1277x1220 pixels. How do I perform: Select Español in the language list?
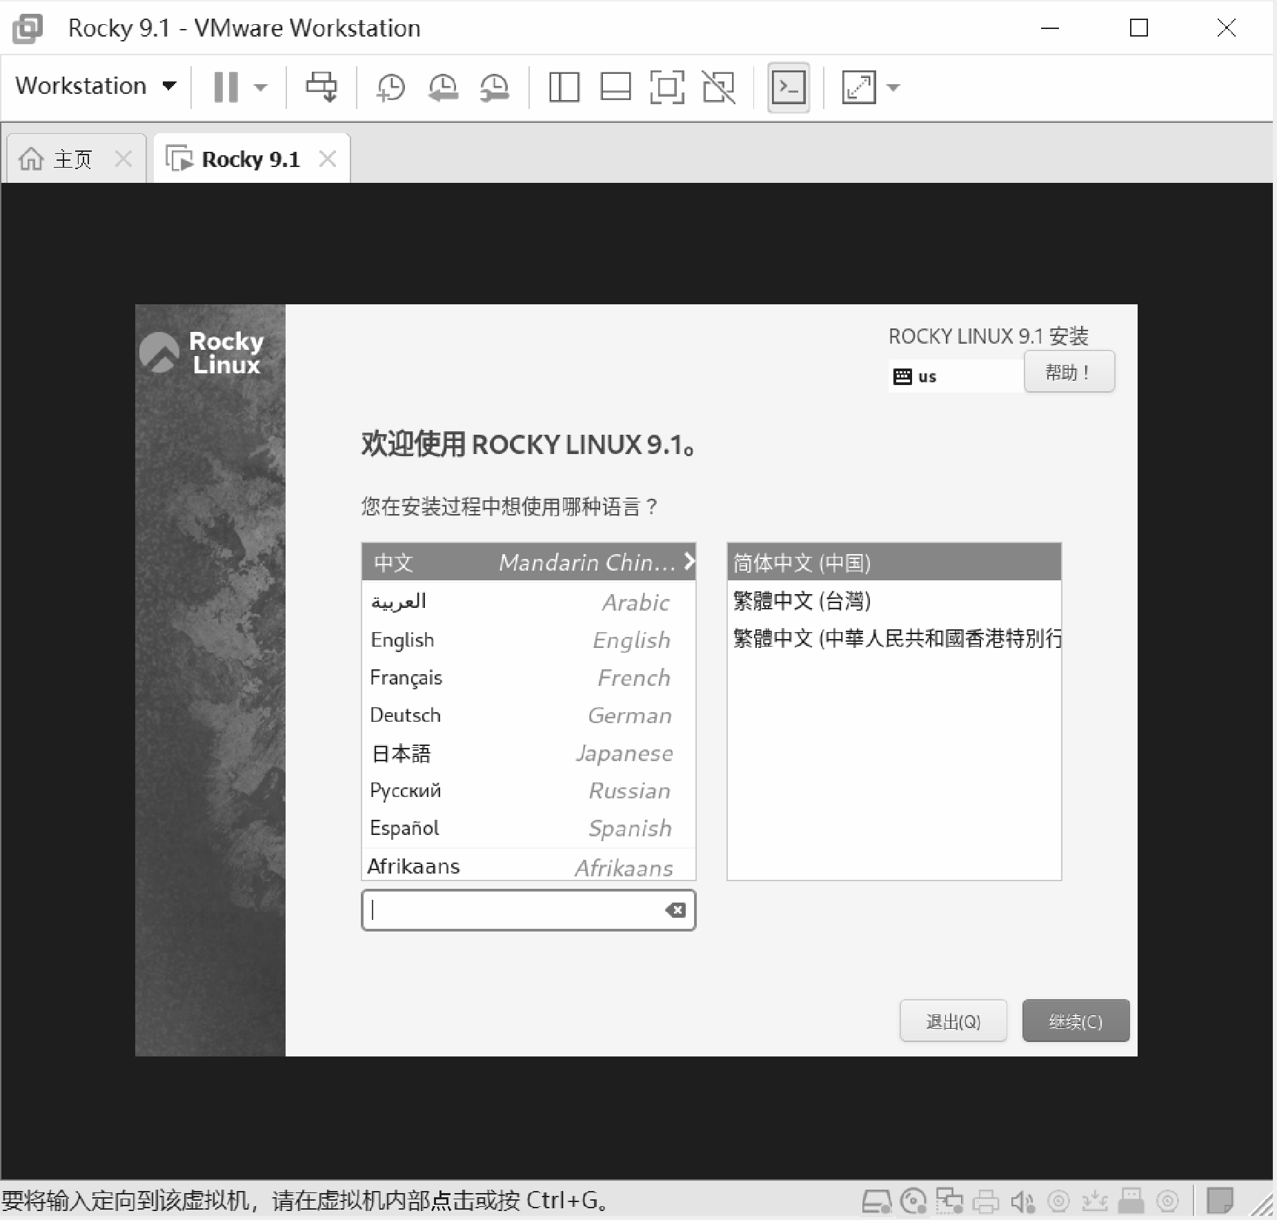tap(528, 828)
